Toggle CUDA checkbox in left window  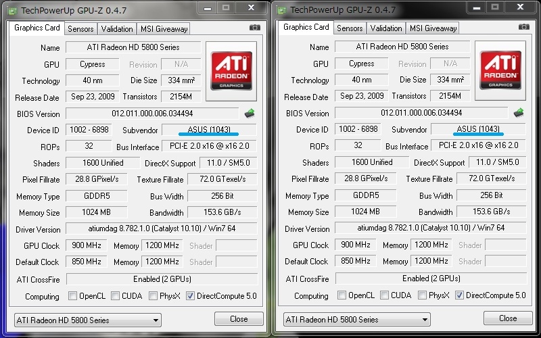115,296
